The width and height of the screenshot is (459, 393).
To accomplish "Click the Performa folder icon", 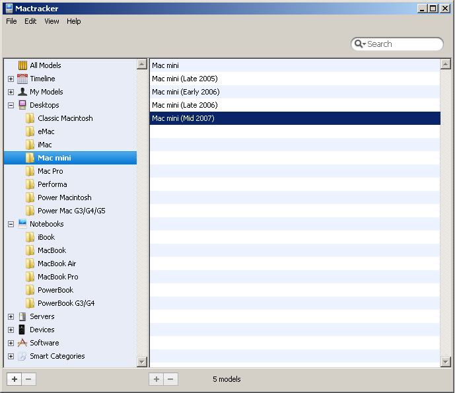I will [30, 184].
